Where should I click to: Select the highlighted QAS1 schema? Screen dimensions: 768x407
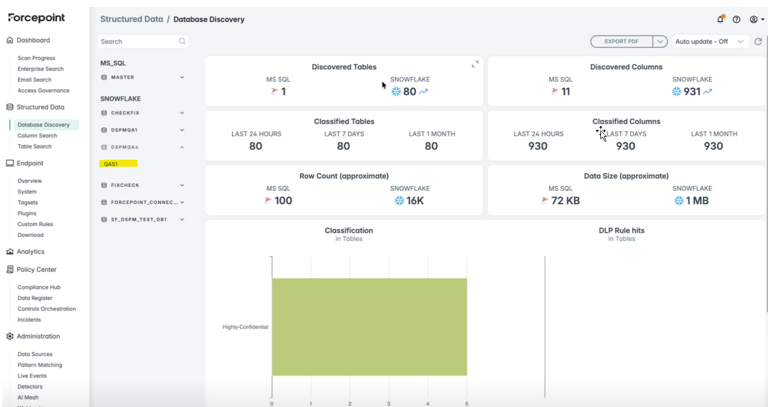[x=111, y=164]
